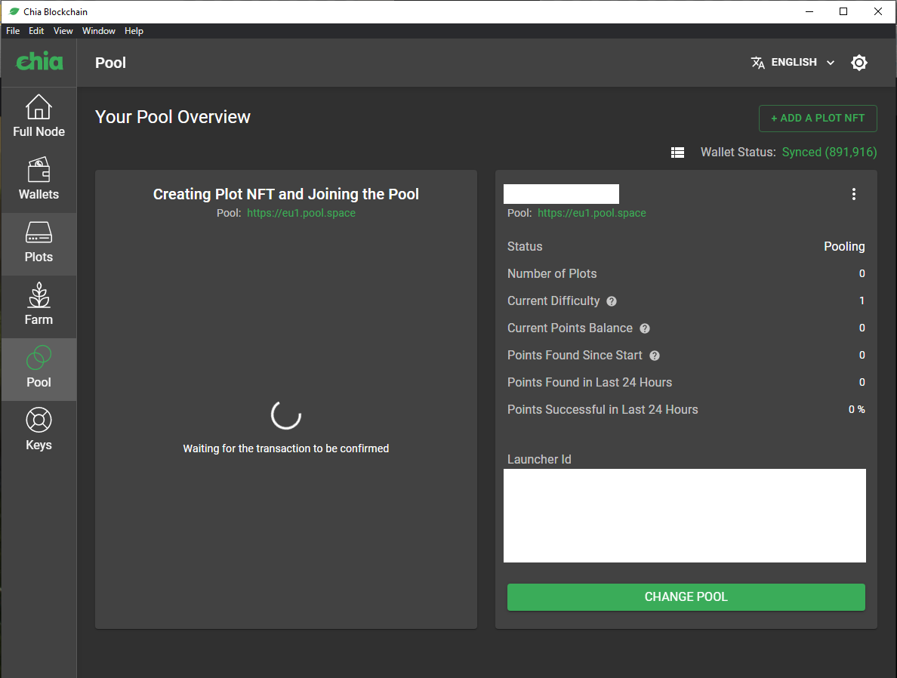Select the Pool sidebar item
Viewport: 897px width, 678px height.
(x=39, y=369)
